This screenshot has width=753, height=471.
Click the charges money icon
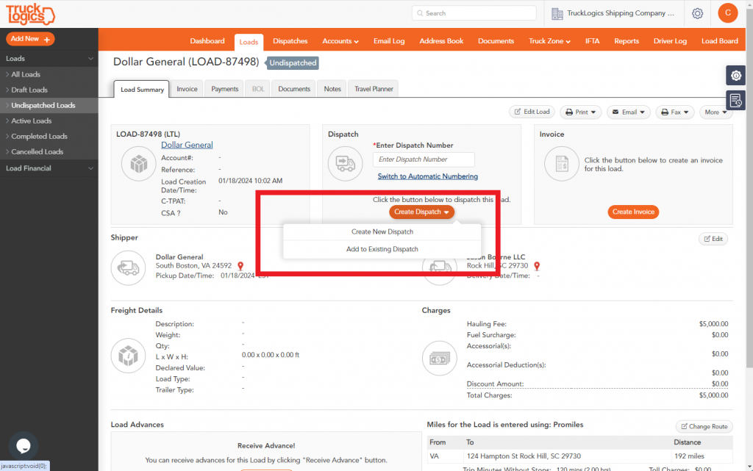click(x=440, y=359)
